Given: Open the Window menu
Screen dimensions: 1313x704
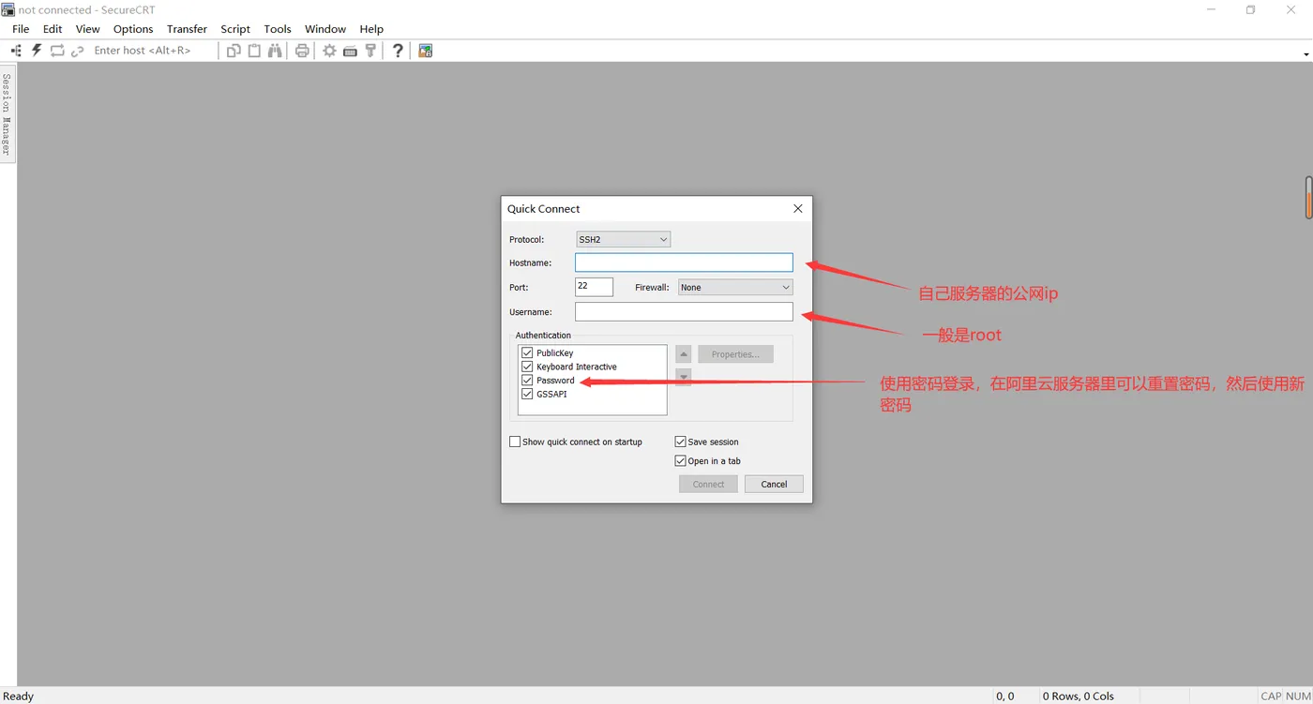Looking at the screenshot, I should point(325,29).
